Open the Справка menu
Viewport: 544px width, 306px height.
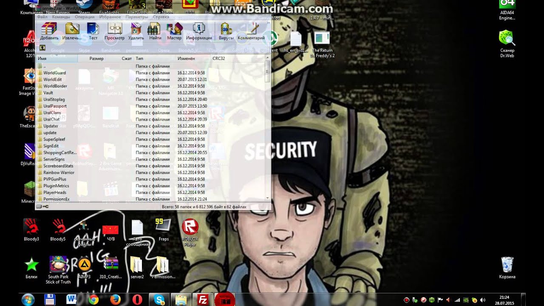pos(161,17)
